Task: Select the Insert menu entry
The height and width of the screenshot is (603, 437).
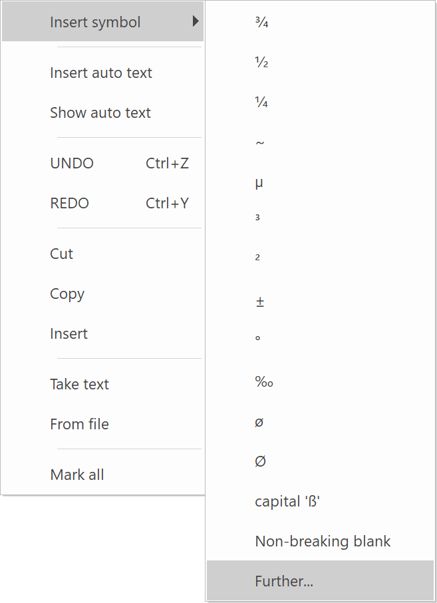Action: (69, 334)
